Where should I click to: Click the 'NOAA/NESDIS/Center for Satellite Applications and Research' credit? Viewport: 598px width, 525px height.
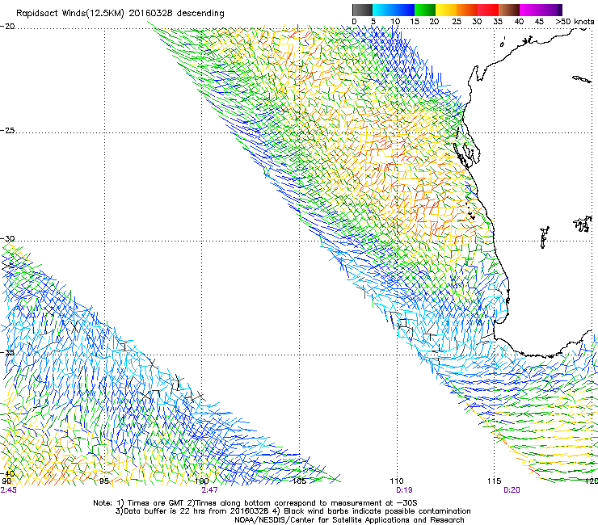[349, 520]
